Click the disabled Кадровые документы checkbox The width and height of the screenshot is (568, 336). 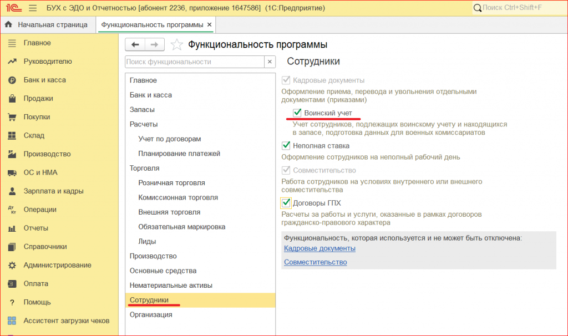point(286,80)
